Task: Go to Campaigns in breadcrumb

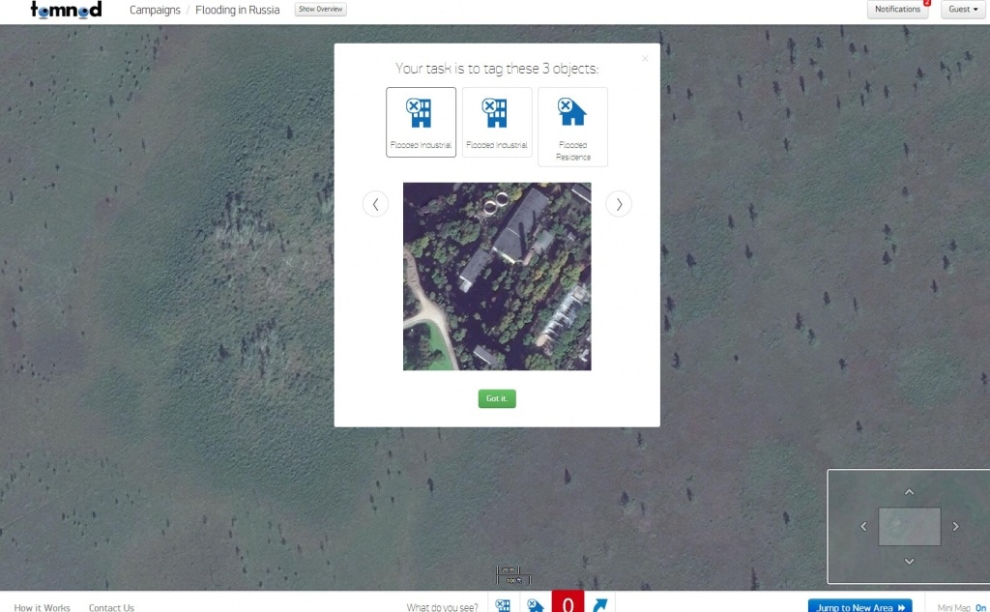Action: pyautogui.click(x=155, y=10)
